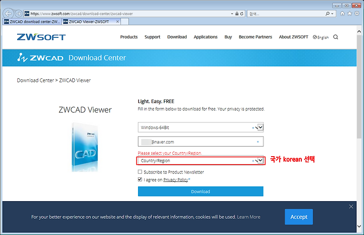
Task: Open favorites with the star icon
Action: tap(350, 14)
